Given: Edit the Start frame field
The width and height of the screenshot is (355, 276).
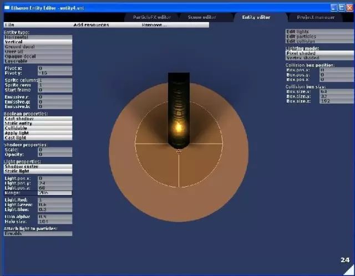Looking at the screenshot, I should point(55,90).
